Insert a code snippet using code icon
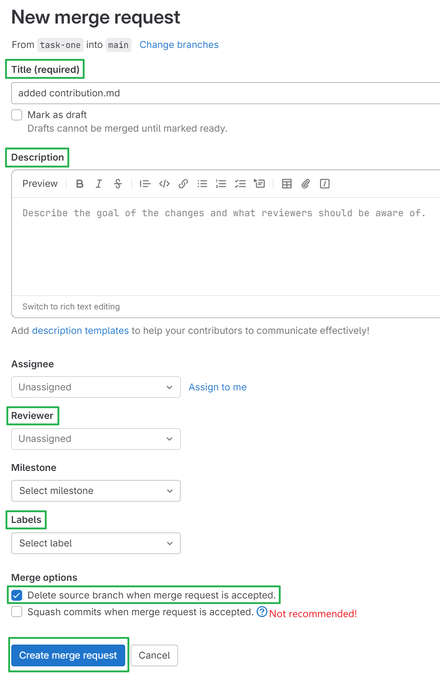Viewport: 440px width, 674px height. pos(164,184)
